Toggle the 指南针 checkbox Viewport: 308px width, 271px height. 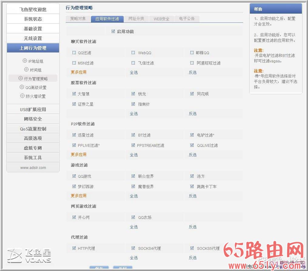(x=133, y=104)
